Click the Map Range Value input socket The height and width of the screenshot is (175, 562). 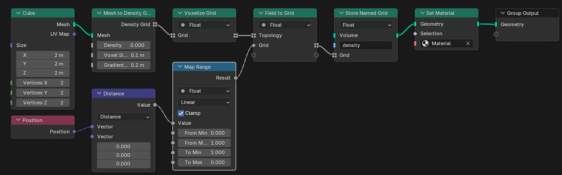173,123
